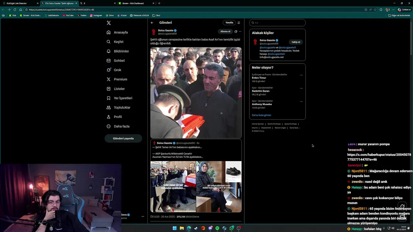Switch to KickSight Link Detector tab

[19, 3]
